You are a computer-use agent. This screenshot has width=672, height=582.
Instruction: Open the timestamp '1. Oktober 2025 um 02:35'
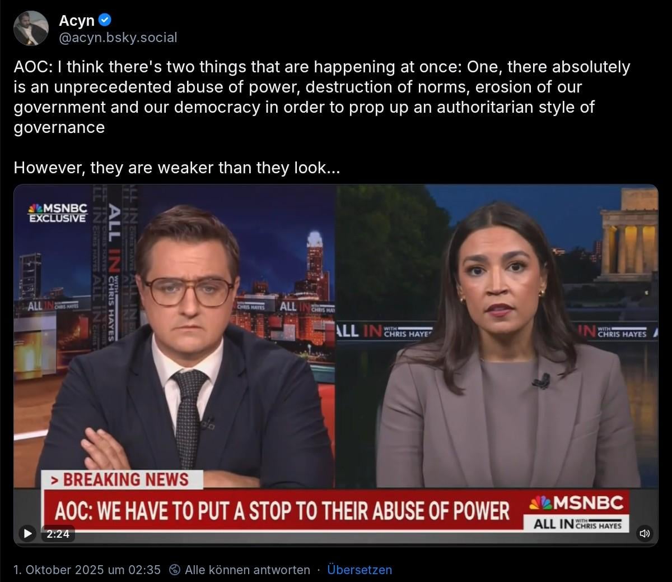[x=87, y=570]
